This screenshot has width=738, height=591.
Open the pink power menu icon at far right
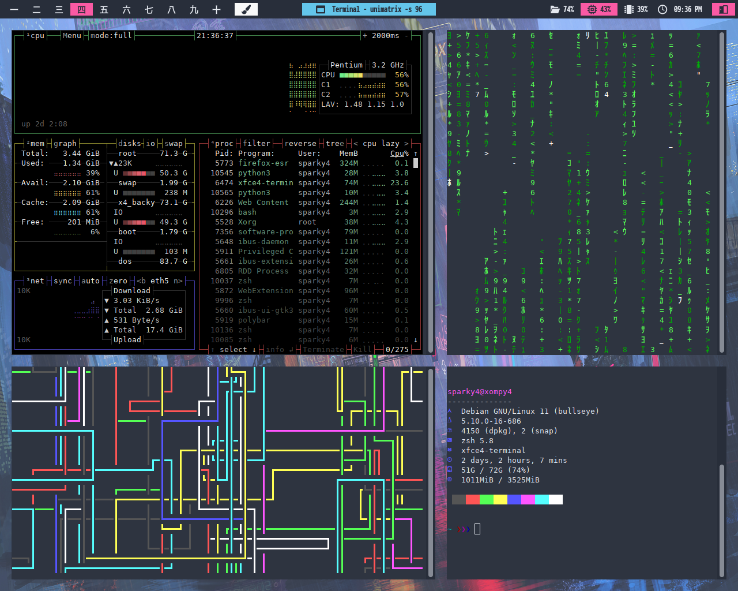pos(722,9)
